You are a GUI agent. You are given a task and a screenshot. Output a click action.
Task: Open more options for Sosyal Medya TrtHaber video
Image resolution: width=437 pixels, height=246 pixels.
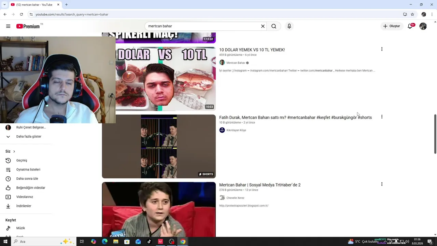(x=382, y=184)
